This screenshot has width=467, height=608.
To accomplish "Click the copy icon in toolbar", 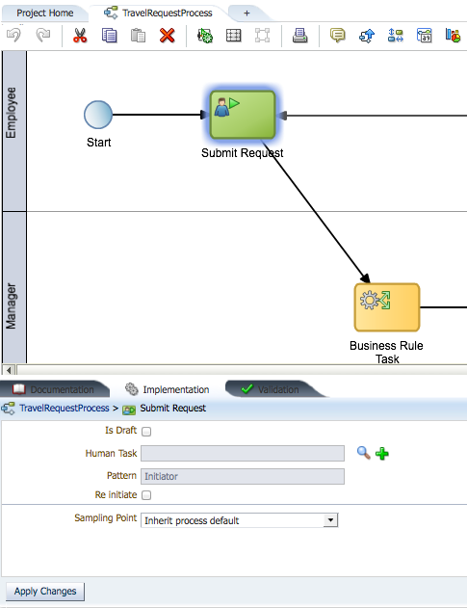I will [x=110, y=36].
